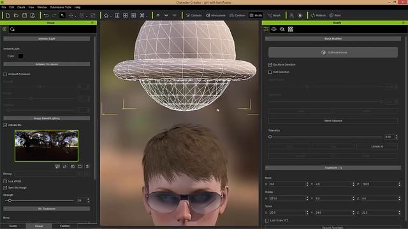Click the flat shading quality icon

175,15
